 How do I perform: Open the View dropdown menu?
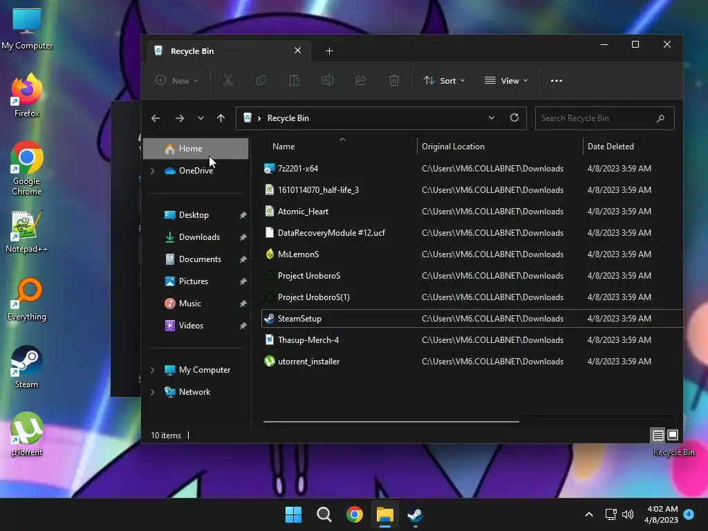506,80
